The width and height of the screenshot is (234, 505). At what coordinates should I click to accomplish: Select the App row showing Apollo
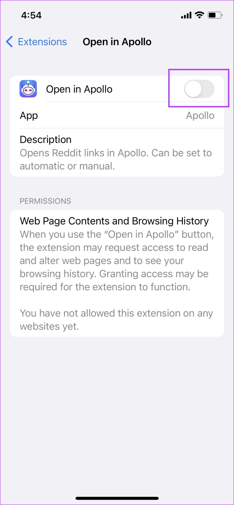pyautogui.click(x=117, y=115)
